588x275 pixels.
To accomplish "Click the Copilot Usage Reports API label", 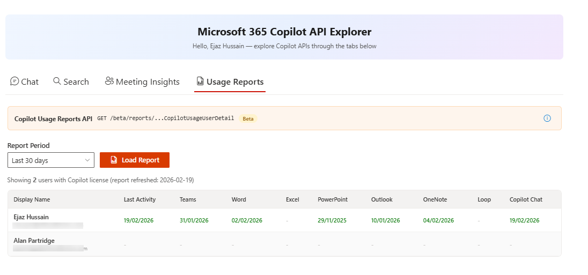I will [53, 119].
